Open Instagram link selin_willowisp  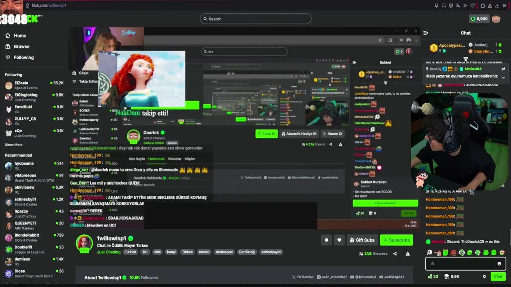click(333, 277)
